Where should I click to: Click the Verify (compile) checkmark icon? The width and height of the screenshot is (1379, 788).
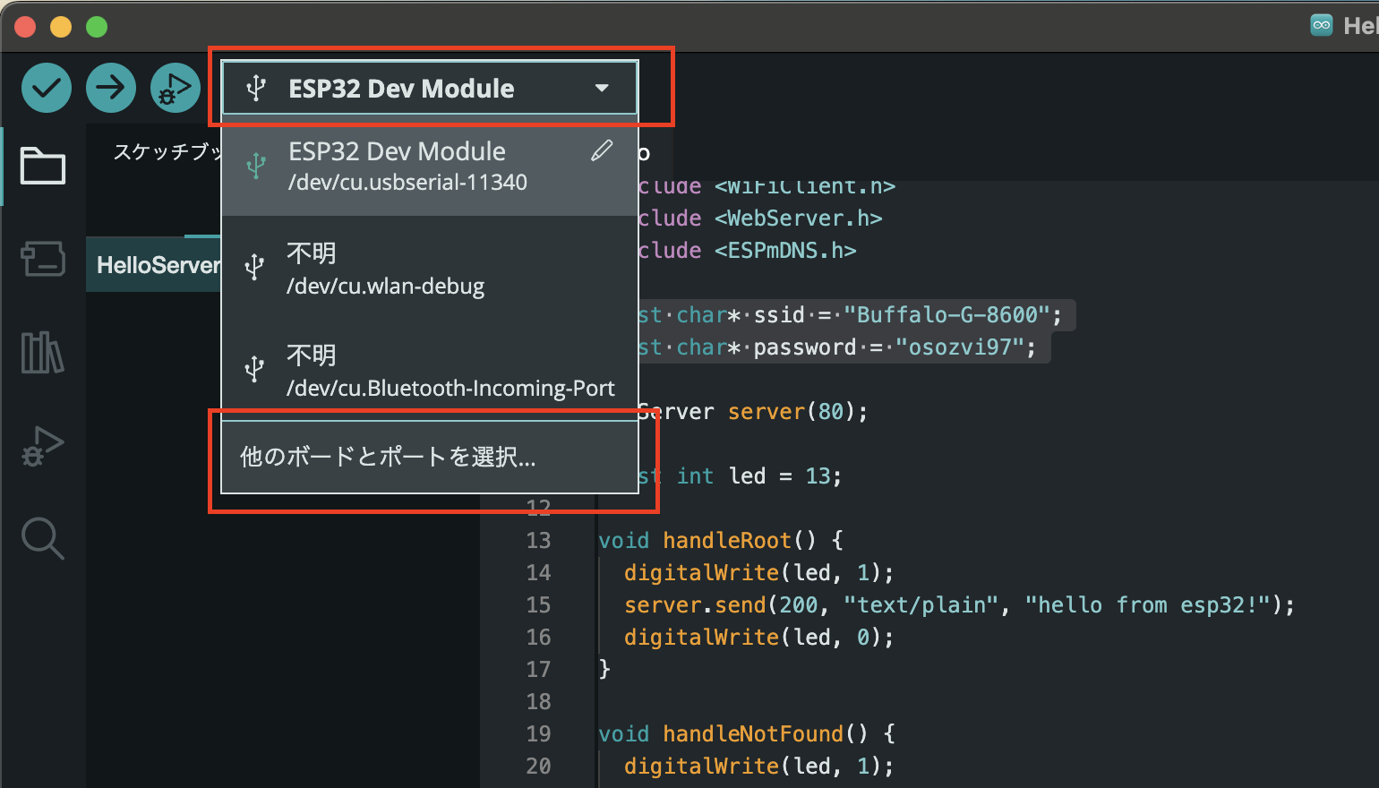click(46, 87)
